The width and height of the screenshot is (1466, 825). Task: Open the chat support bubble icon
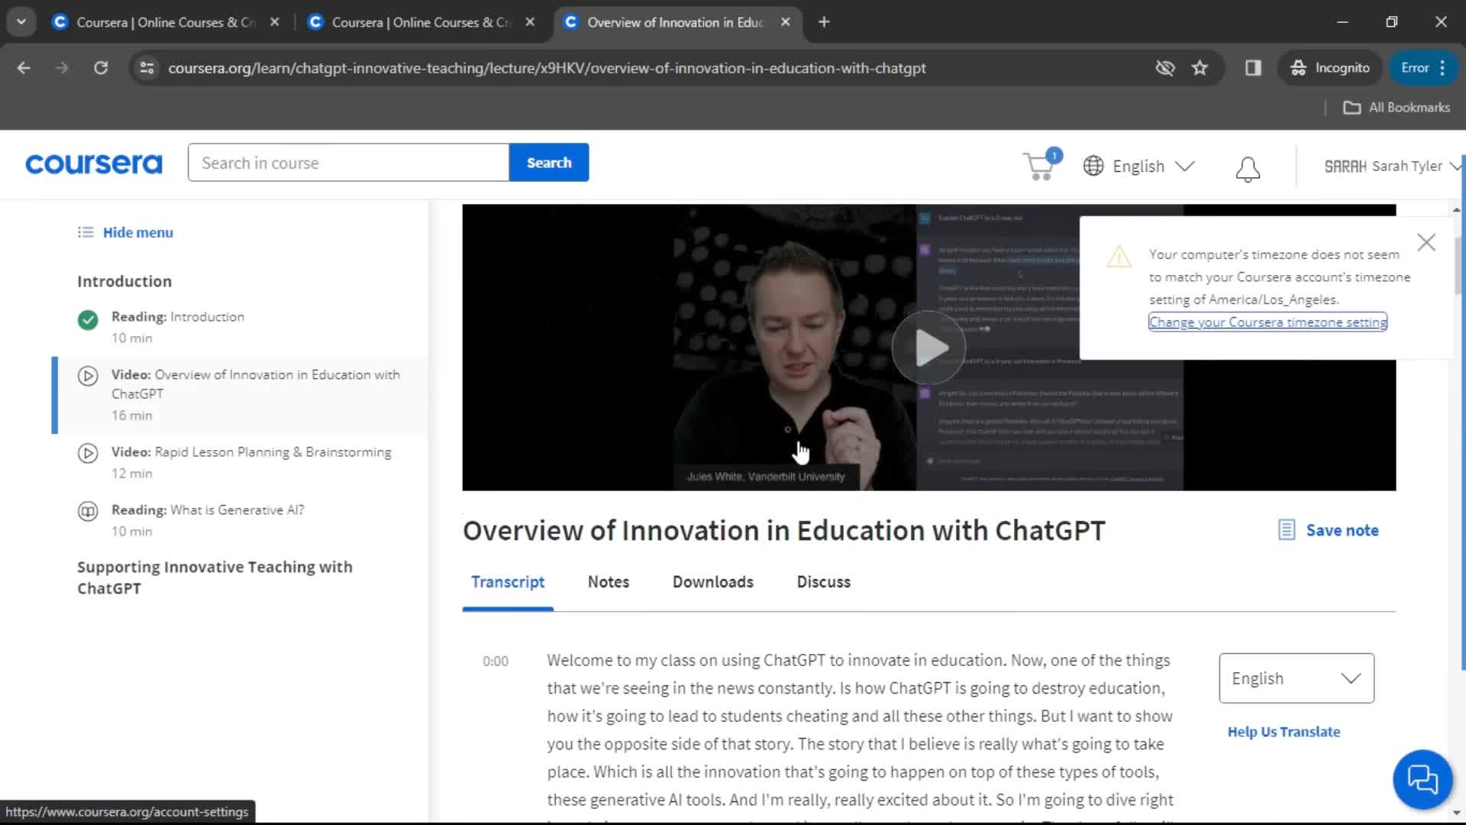pos(1422,779)
